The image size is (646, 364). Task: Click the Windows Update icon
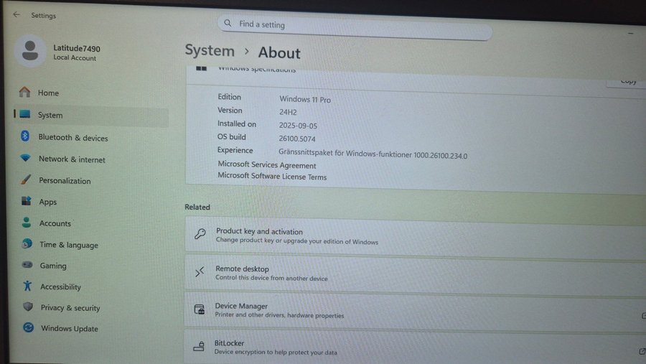click(x=28, y=328)
